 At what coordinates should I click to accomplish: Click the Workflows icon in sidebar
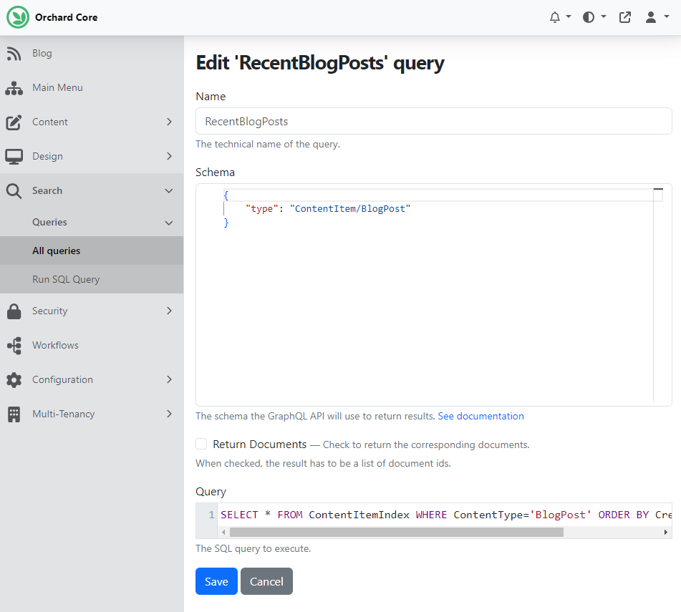tap(14, 346)
